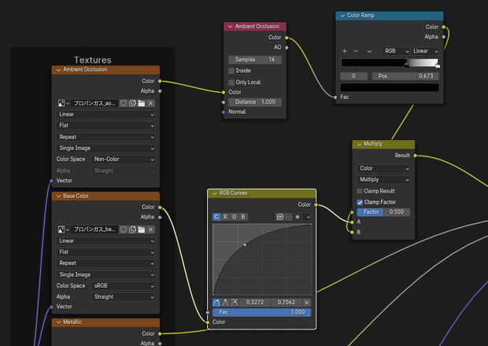Click the Factor slider in Multiply node

coord(383,212)
